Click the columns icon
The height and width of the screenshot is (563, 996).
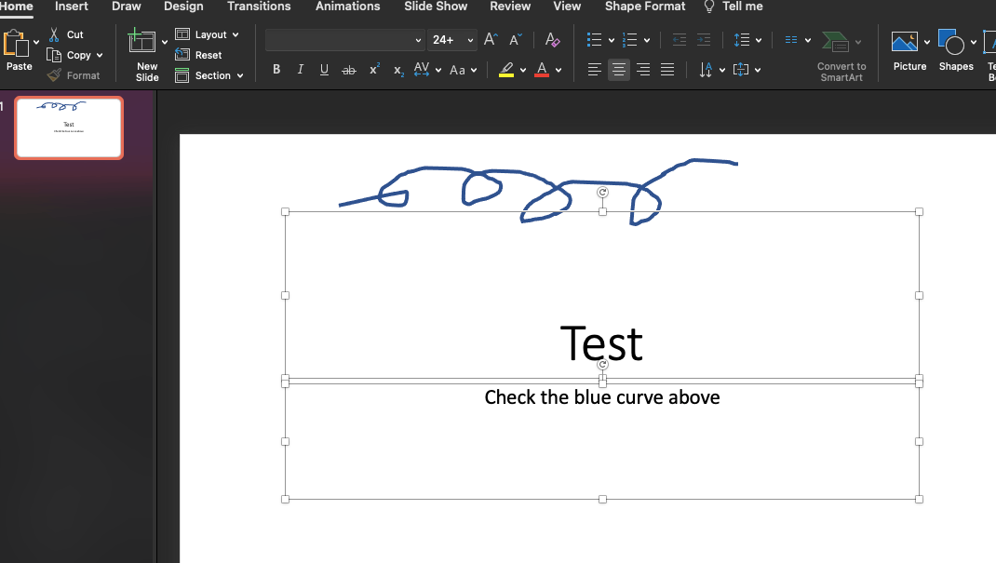pyautogui.click(x=791, y=39)
